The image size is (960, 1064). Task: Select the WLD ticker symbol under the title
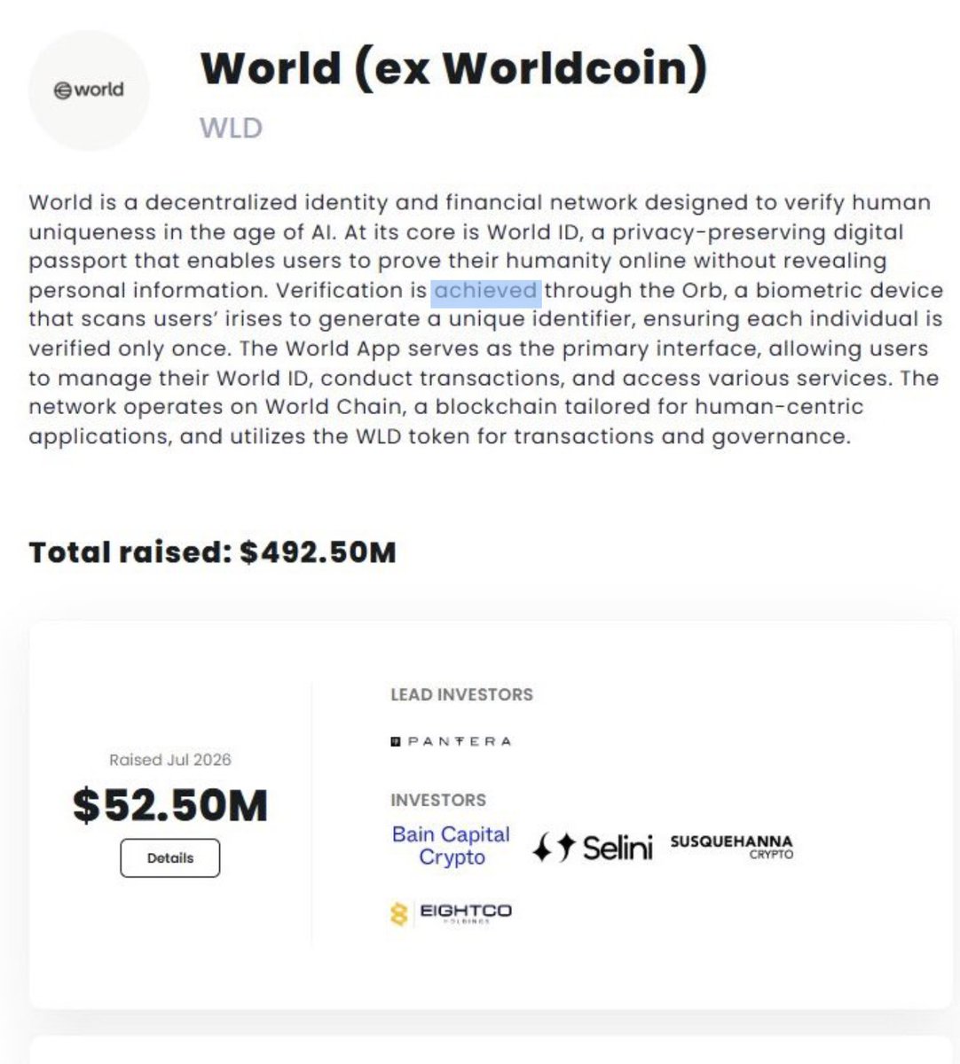232,129
